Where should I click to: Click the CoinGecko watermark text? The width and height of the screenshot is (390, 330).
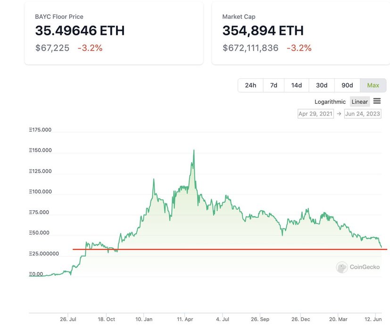pyautogui.click(x=365, y=267)
